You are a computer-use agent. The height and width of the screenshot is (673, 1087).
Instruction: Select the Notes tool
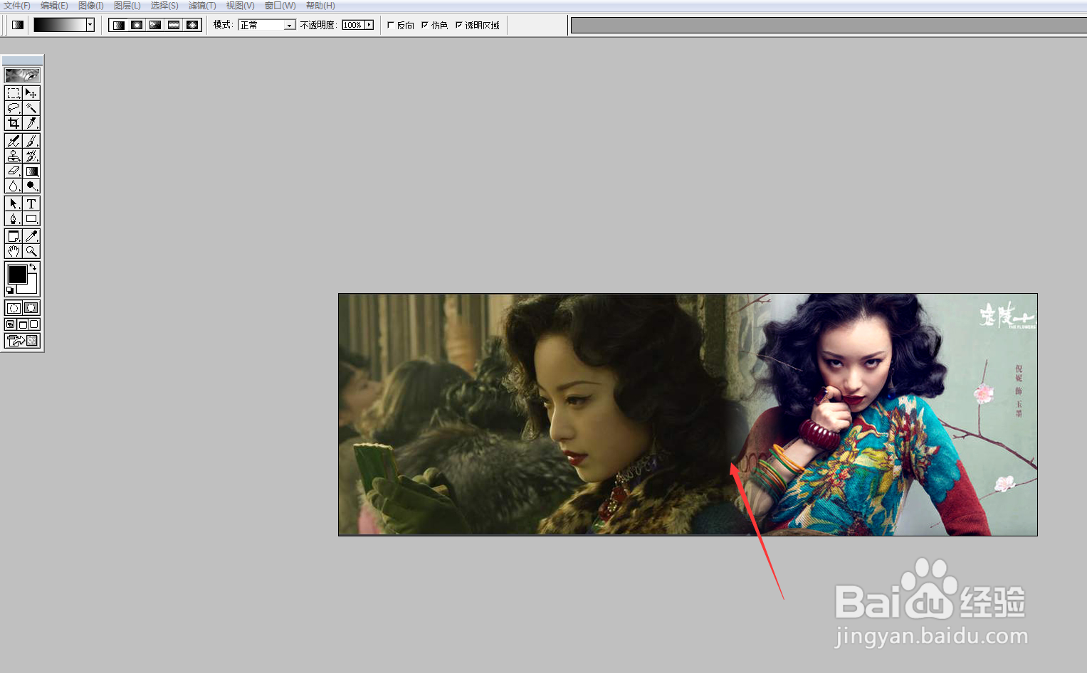14,236
